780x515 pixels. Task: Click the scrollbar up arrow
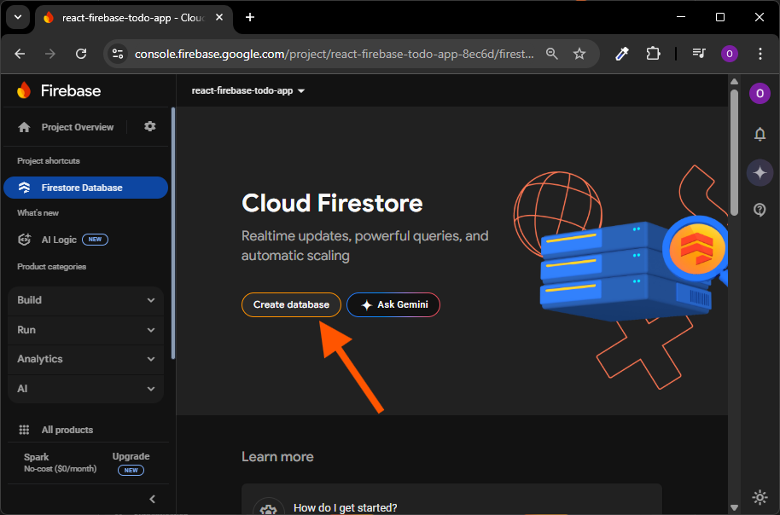click(734, 81)
